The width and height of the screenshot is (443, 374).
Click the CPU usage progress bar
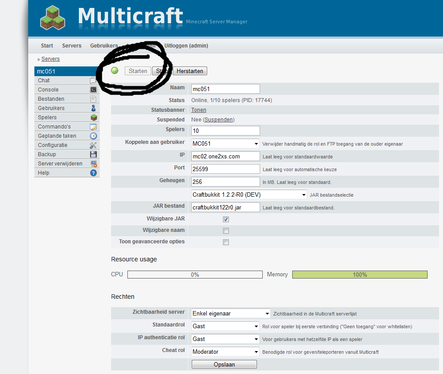click(195, 275)
